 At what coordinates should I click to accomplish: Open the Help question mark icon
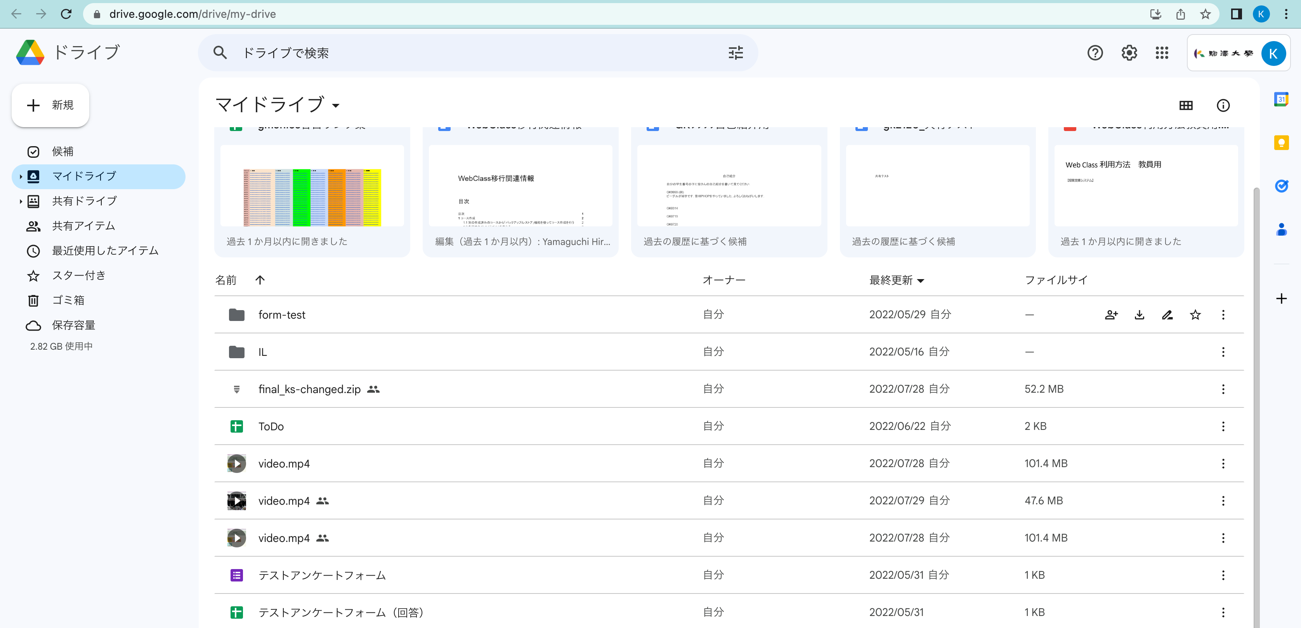point(1095,53)
